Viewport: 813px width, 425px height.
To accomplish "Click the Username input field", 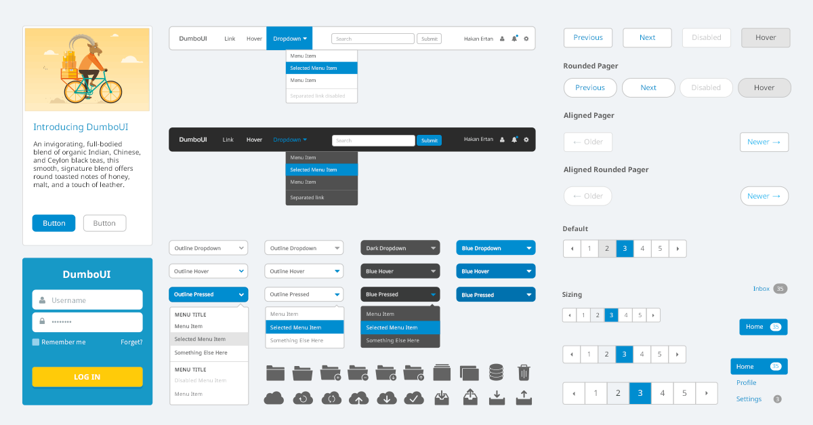I will pos(87,300).
